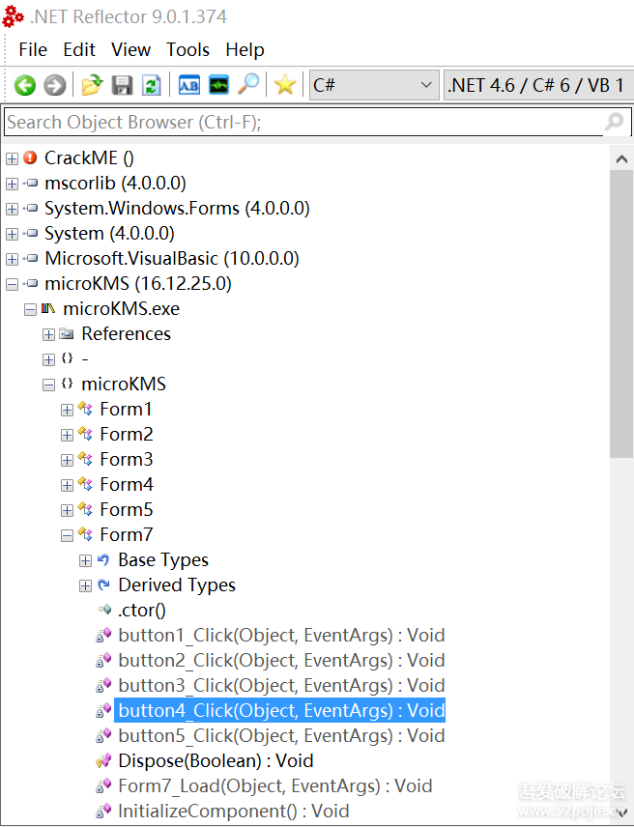Expand the Derived Types node
The height and width of the screenshot is (827, 634).
[85, 586]
